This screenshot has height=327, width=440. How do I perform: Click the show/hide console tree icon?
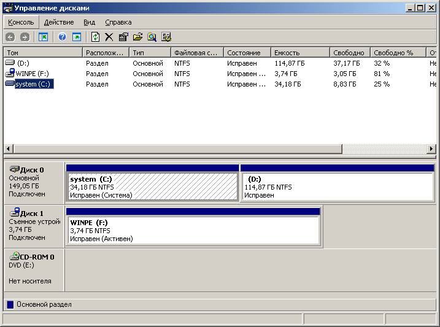pyautogui.click(x=43, y=37)
